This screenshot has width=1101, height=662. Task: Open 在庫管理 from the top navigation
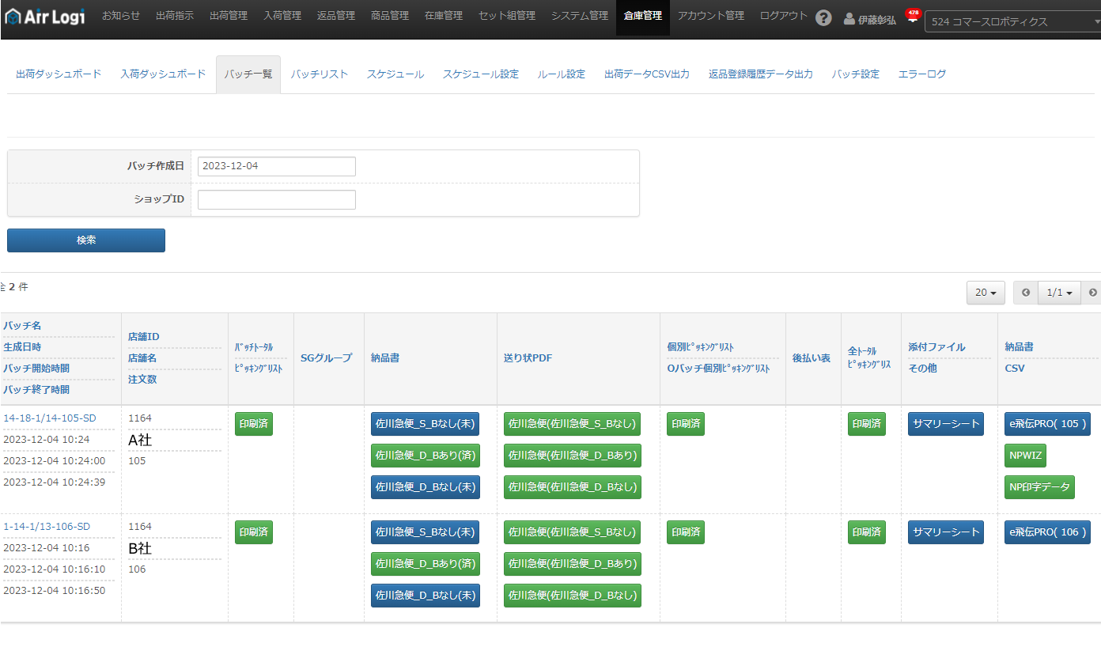point(443,16)
